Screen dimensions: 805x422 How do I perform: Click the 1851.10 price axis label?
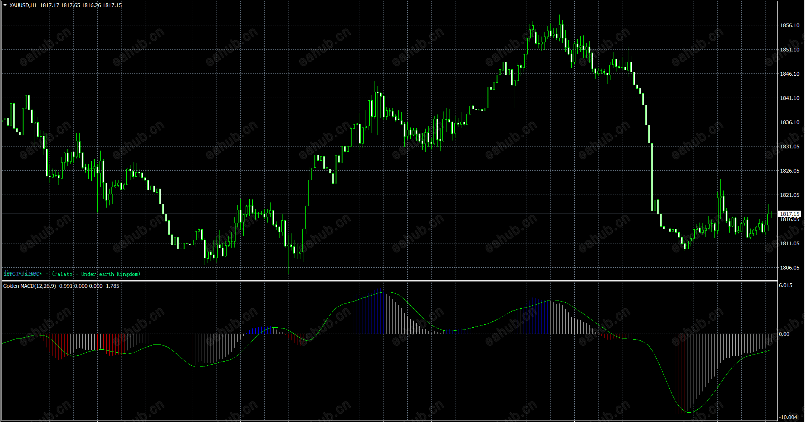(789, 50)
